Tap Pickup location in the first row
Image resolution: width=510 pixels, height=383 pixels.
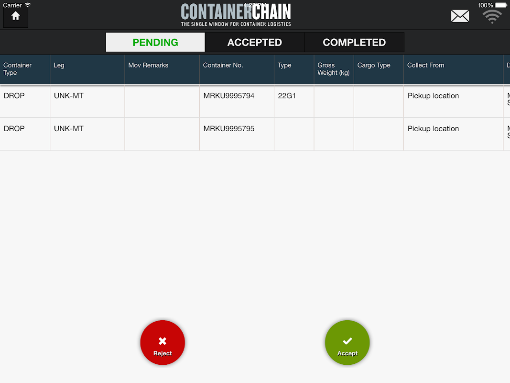[433, 96]
